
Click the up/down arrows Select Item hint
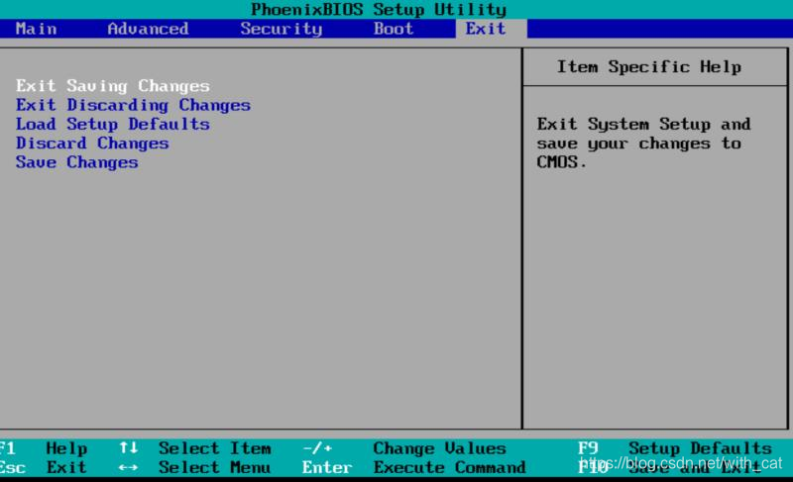195,448
